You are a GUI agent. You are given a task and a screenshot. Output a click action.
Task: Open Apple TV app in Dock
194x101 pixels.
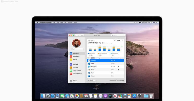[110, 96]
